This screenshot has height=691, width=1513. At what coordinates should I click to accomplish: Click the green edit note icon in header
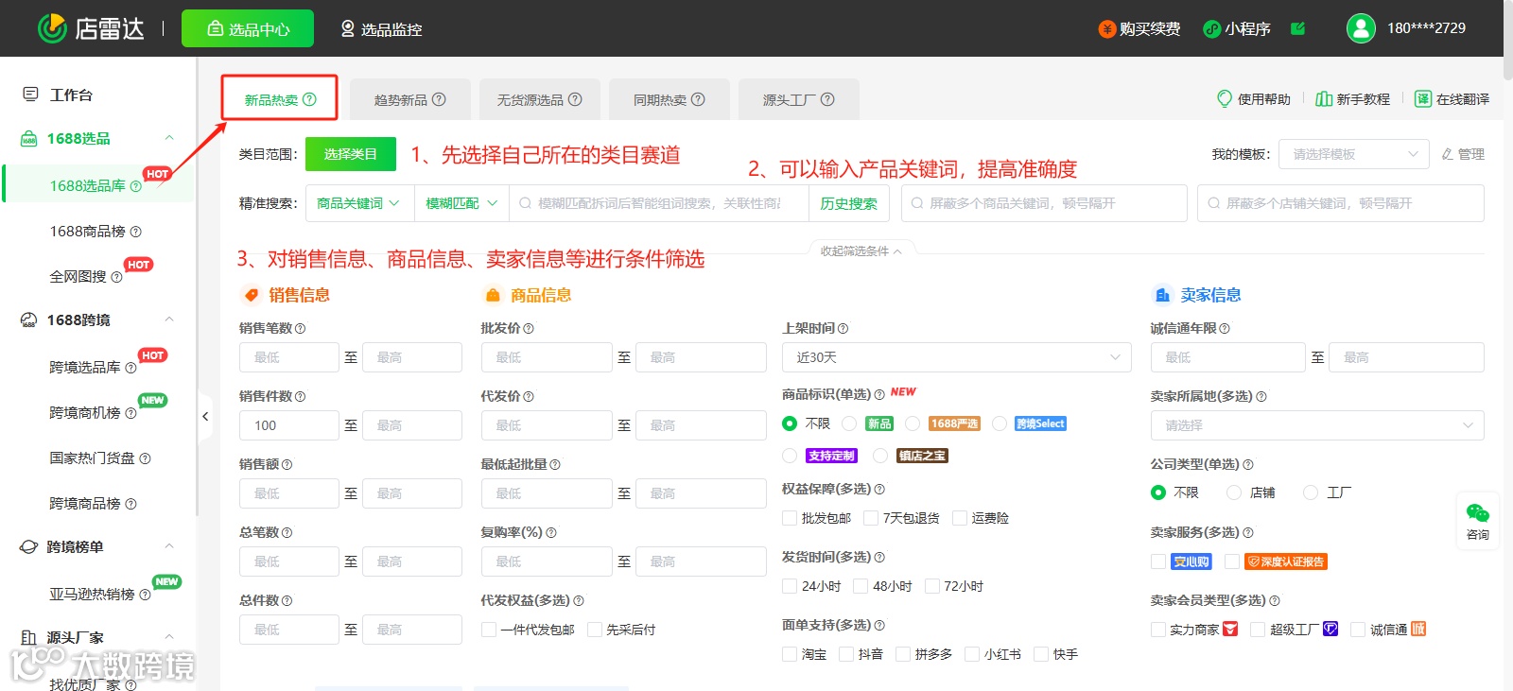tap(1297, 28)
